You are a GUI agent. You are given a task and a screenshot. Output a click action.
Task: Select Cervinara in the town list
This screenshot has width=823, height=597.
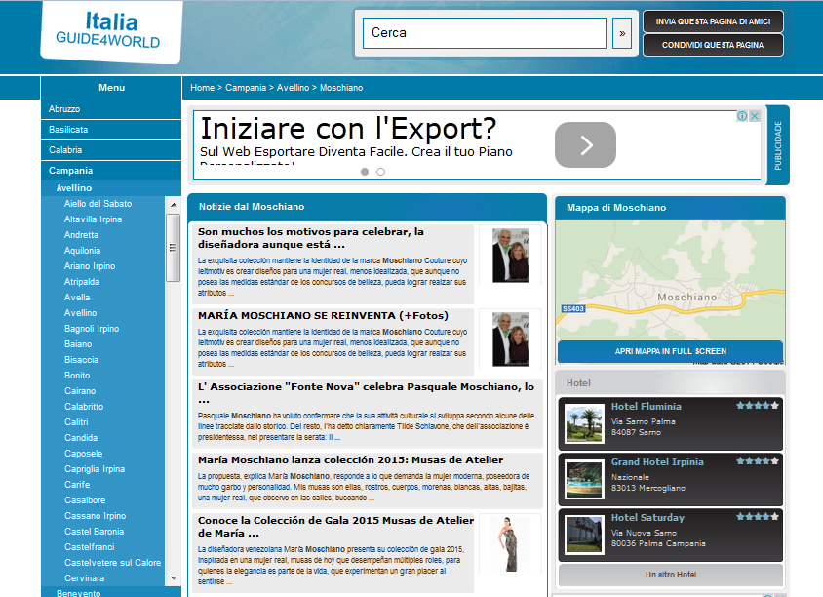(x=85, y=578)
